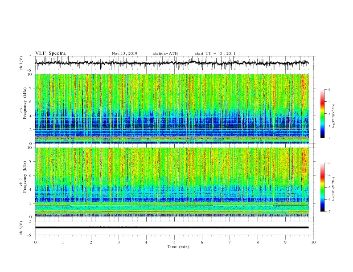The height and width of the screenshot is (272, 353).
Task: Click the time axis tick label '0'
Action: [35, 242]
